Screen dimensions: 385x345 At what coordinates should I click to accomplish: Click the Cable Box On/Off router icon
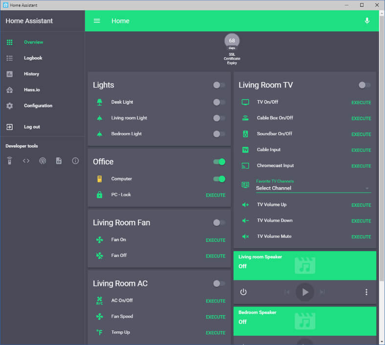245,118
